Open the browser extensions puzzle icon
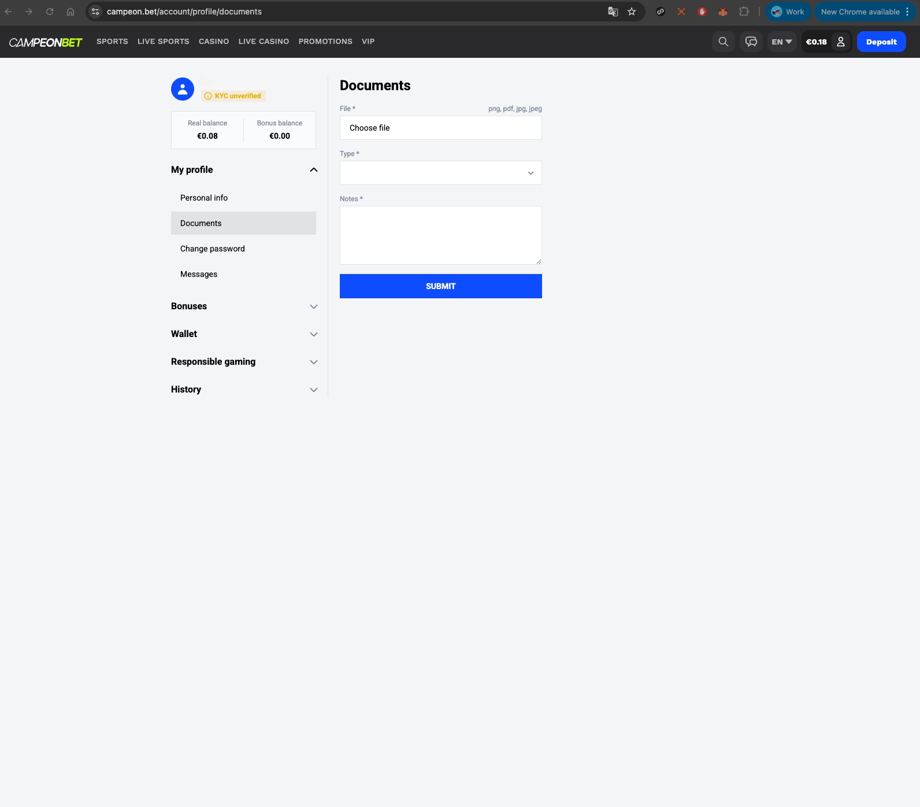This screenshot has height=807, width=920. coord(744,12)
